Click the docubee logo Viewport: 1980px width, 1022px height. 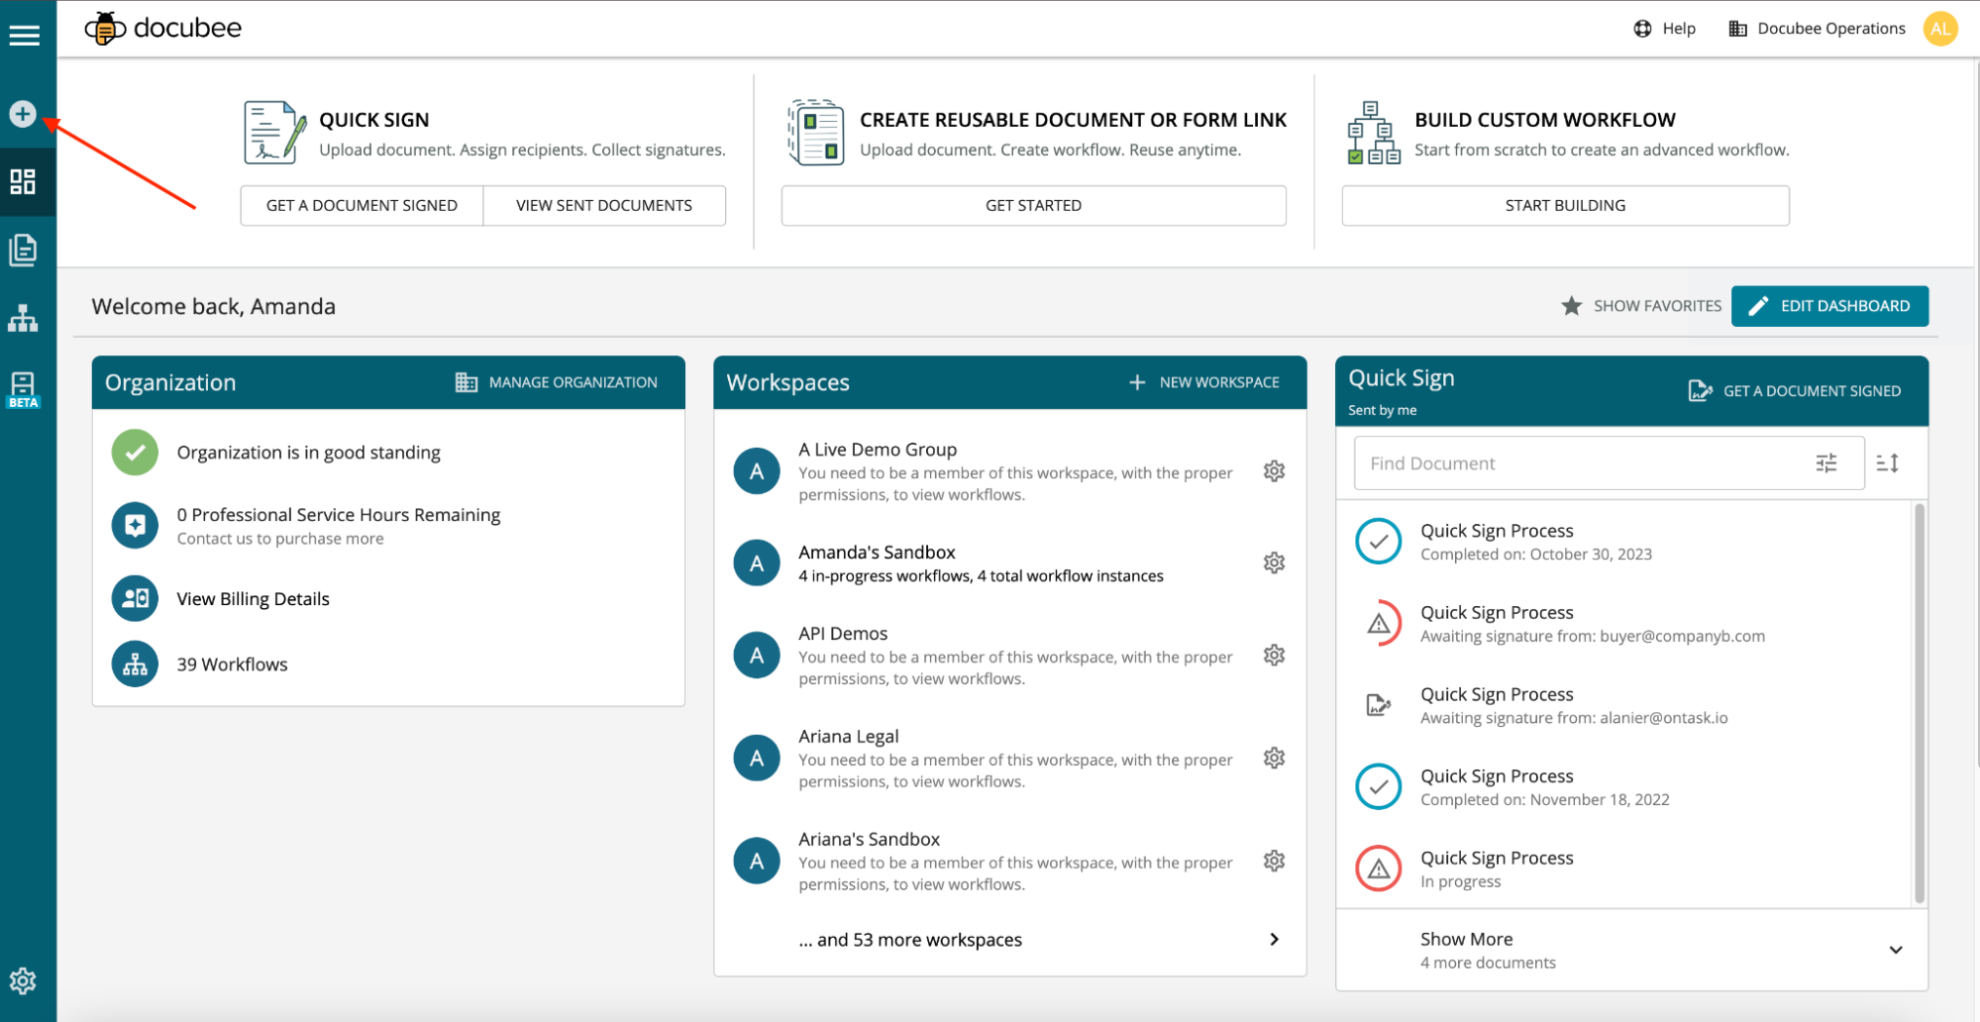click(163, 29)
